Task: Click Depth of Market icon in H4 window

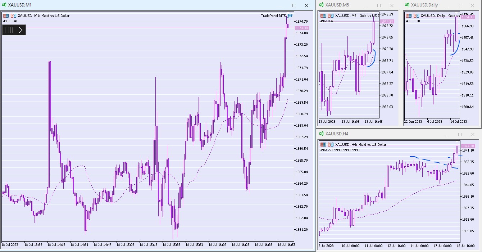Action: click(331, 145)
